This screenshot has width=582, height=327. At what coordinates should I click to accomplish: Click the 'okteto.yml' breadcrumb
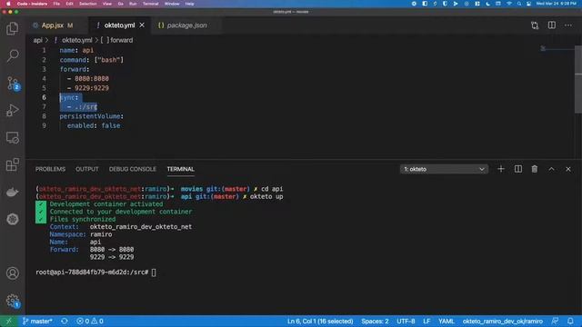point(76,40)
